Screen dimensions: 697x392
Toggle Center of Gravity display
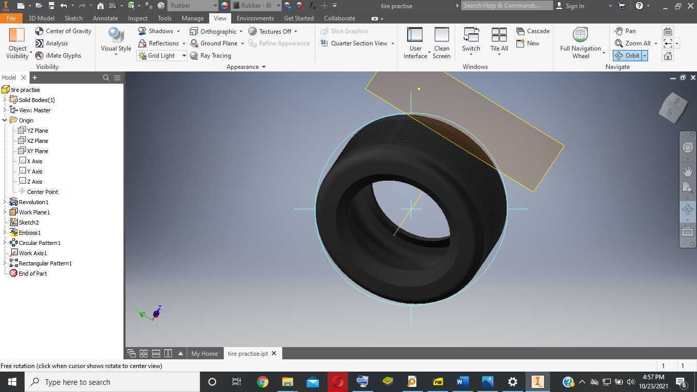[63, 31]
